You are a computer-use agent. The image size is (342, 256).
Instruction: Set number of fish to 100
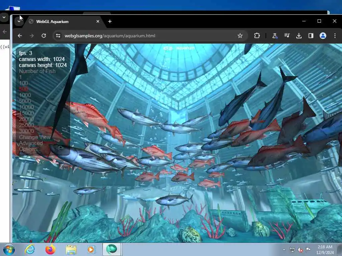[23, 83]
